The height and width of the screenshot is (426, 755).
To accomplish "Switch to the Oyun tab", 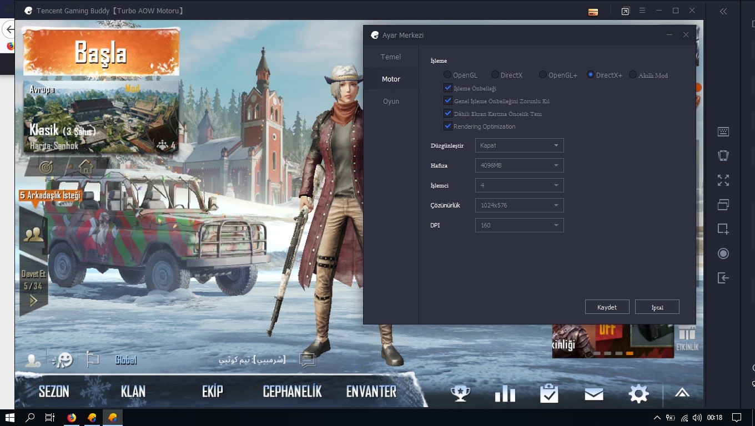I will click(x=391, y=101).
